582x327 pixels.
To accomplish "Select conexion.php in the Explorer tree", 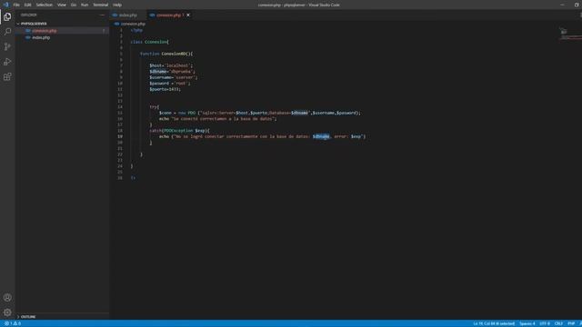I will [x=45, y=31].
